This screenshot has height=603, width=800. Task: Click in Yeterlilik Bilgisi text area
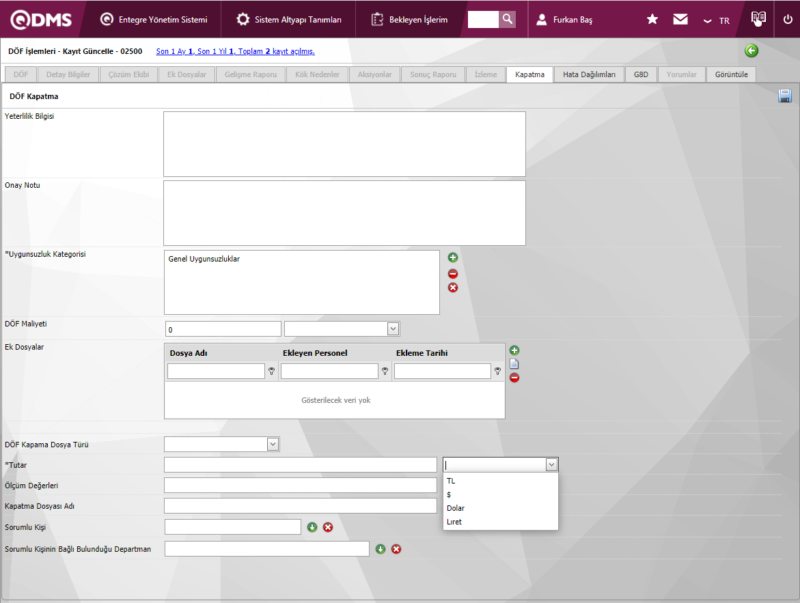344,144
